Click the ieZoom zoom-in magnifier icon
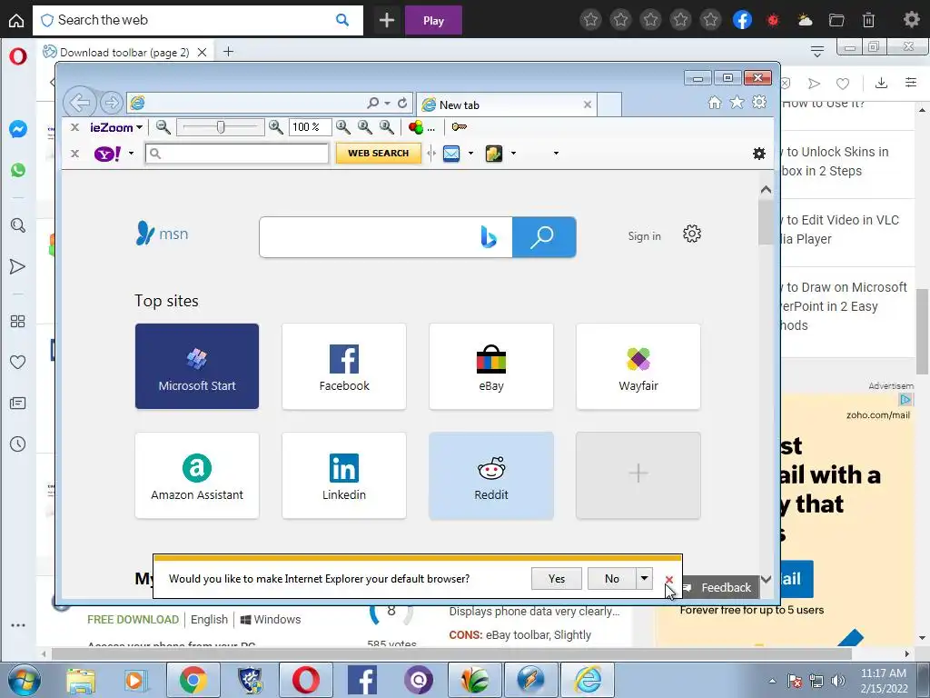This screenshot has width=930, height=698. (276, 127)
